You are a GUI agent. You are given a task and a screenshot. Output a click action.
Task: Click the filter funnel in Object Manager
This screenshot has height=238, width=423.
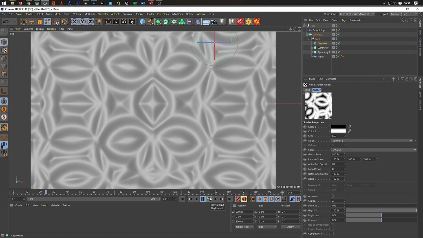(411, 20)
